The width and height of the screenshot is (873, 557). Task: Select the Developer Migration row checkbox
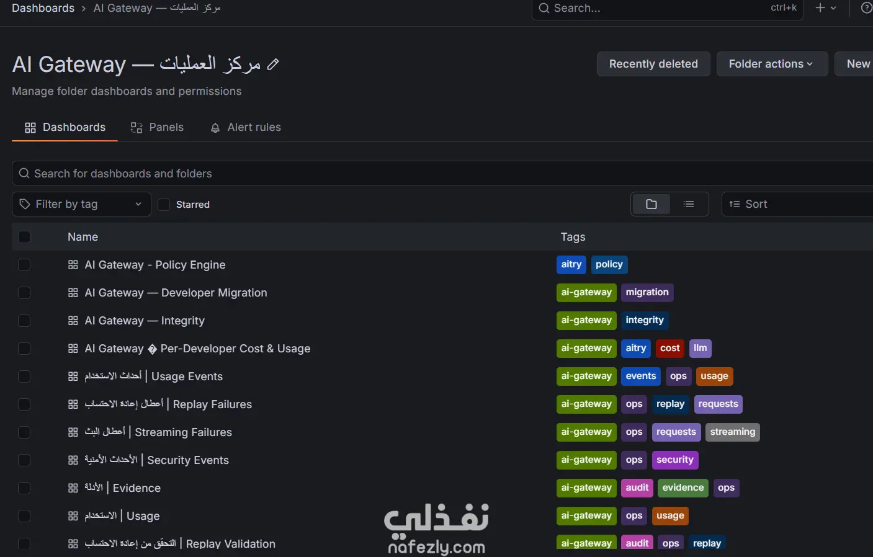click(24, 293)
